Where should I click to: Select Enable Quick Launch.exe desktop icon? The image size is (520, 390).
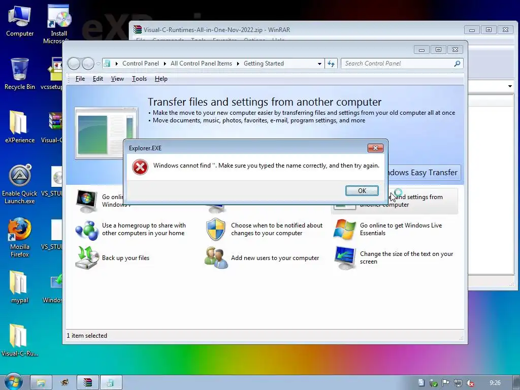(x=20, y=184)
